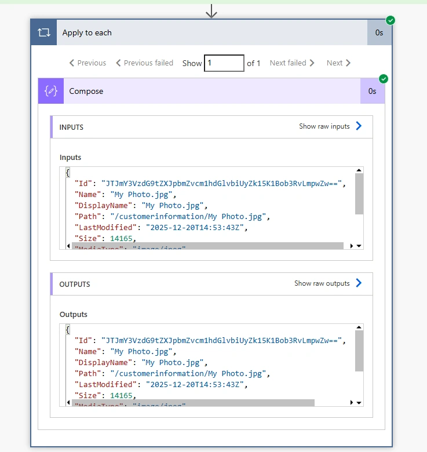The width and height of the screenshot is (427, 452).
Task: Click the Inputs box scroll down arrow
Action: click(x=359, y=246)
